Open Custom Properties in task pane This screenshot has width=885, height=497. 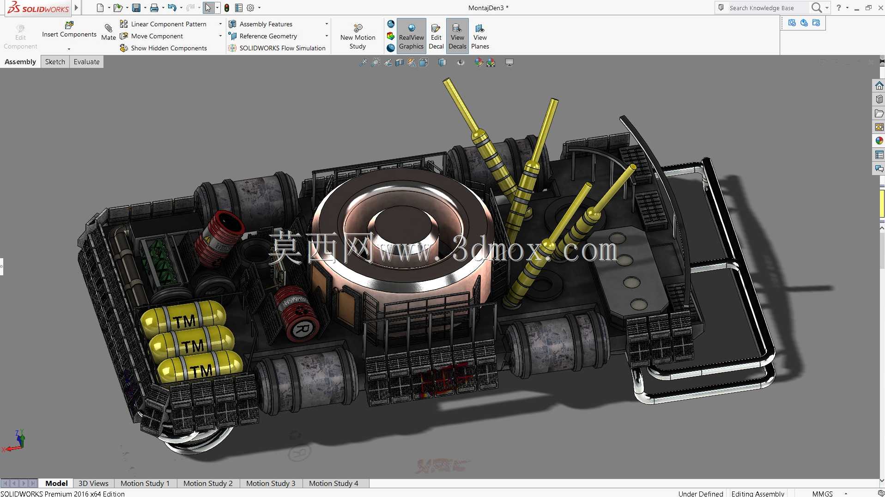click(879, 155)
